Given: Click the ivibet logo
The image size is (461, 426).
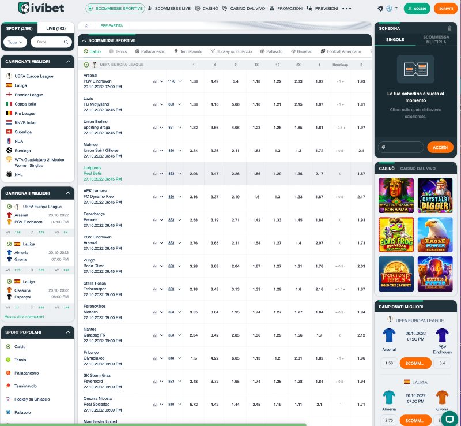Looking at the screenshot, I should 41,8.
